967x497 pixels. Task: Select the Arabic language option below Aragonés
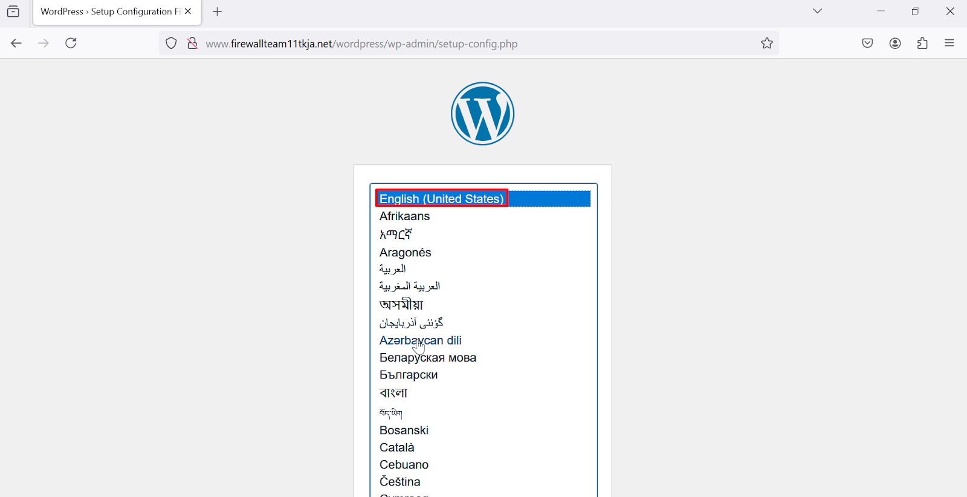(x=483, y=269)
